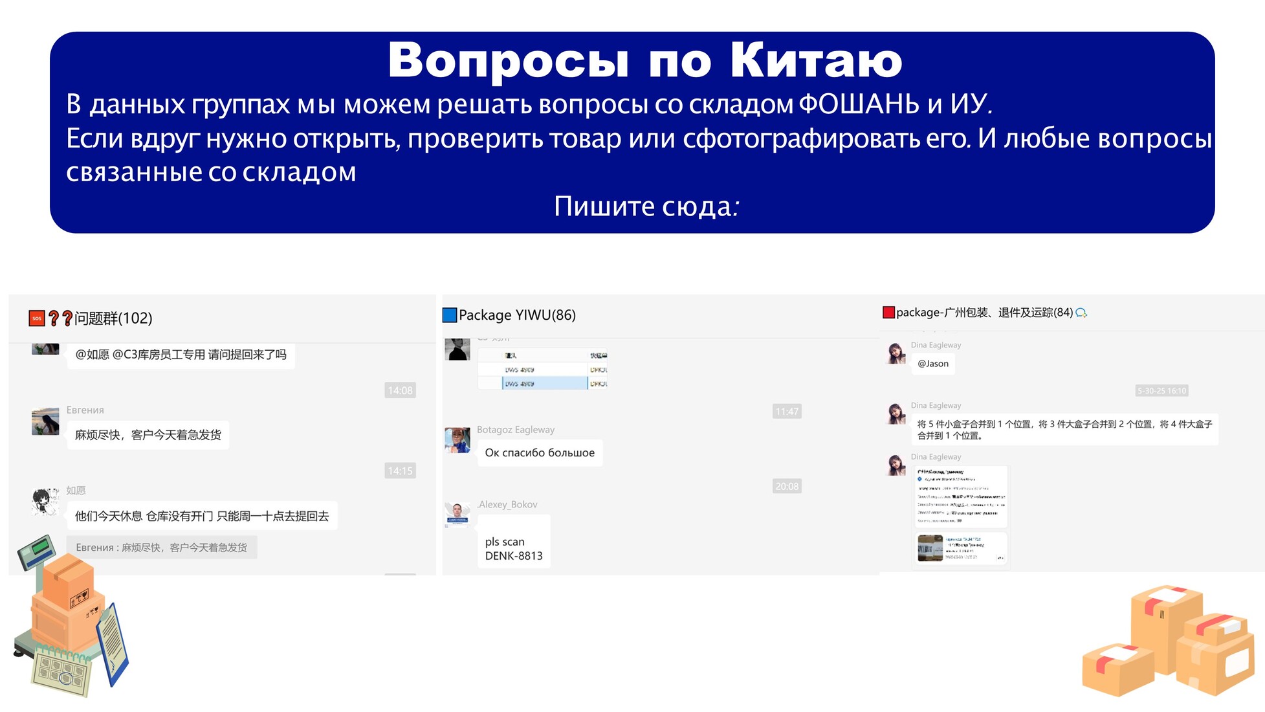Click the sender name Alexey_Bokov

tap(507, 504)
